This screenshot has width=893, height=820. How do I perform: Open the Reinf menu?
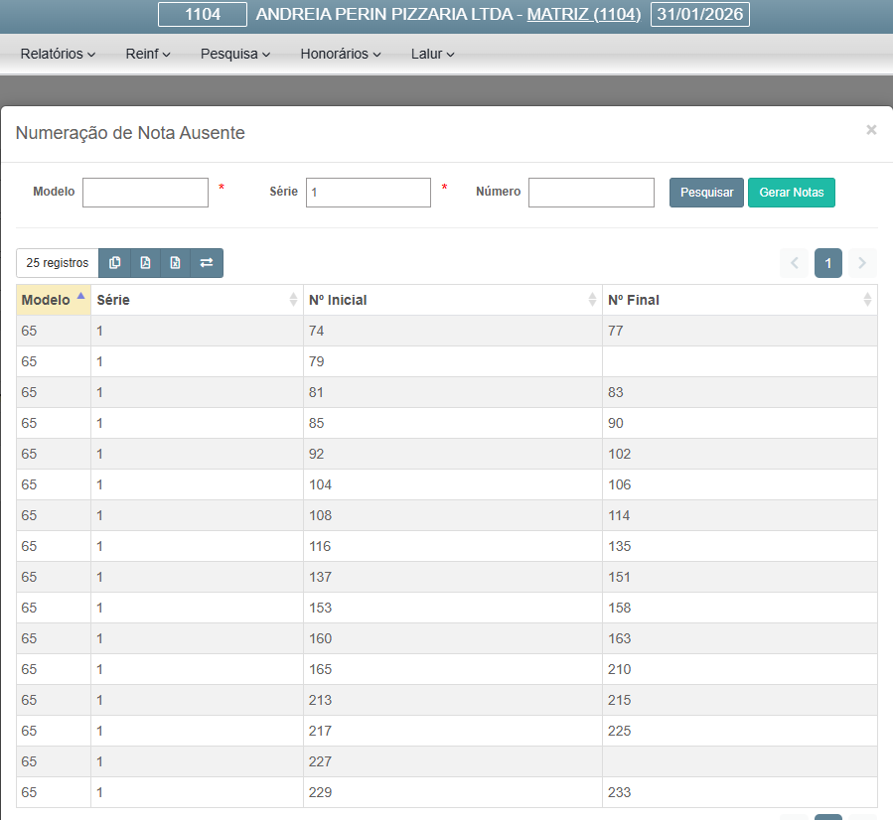(x=148, y=54)
